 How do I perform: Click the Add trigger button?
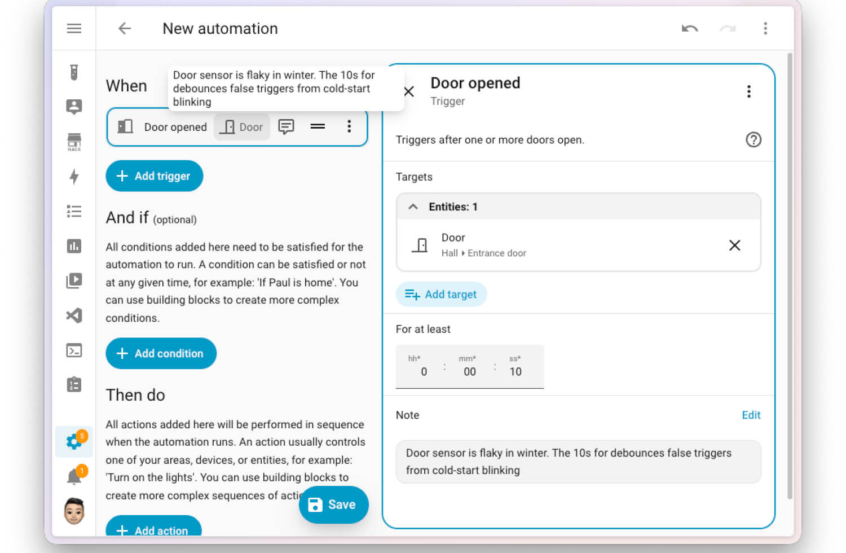coord(155,176)
